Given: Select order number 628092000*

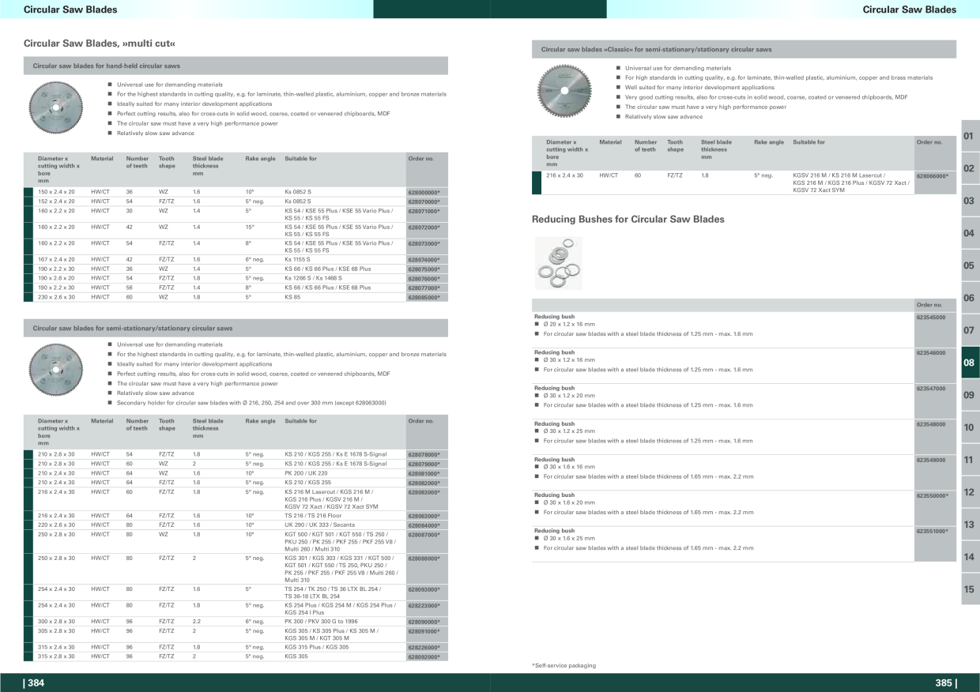Looking at the screenshot, I should point(424,657).
